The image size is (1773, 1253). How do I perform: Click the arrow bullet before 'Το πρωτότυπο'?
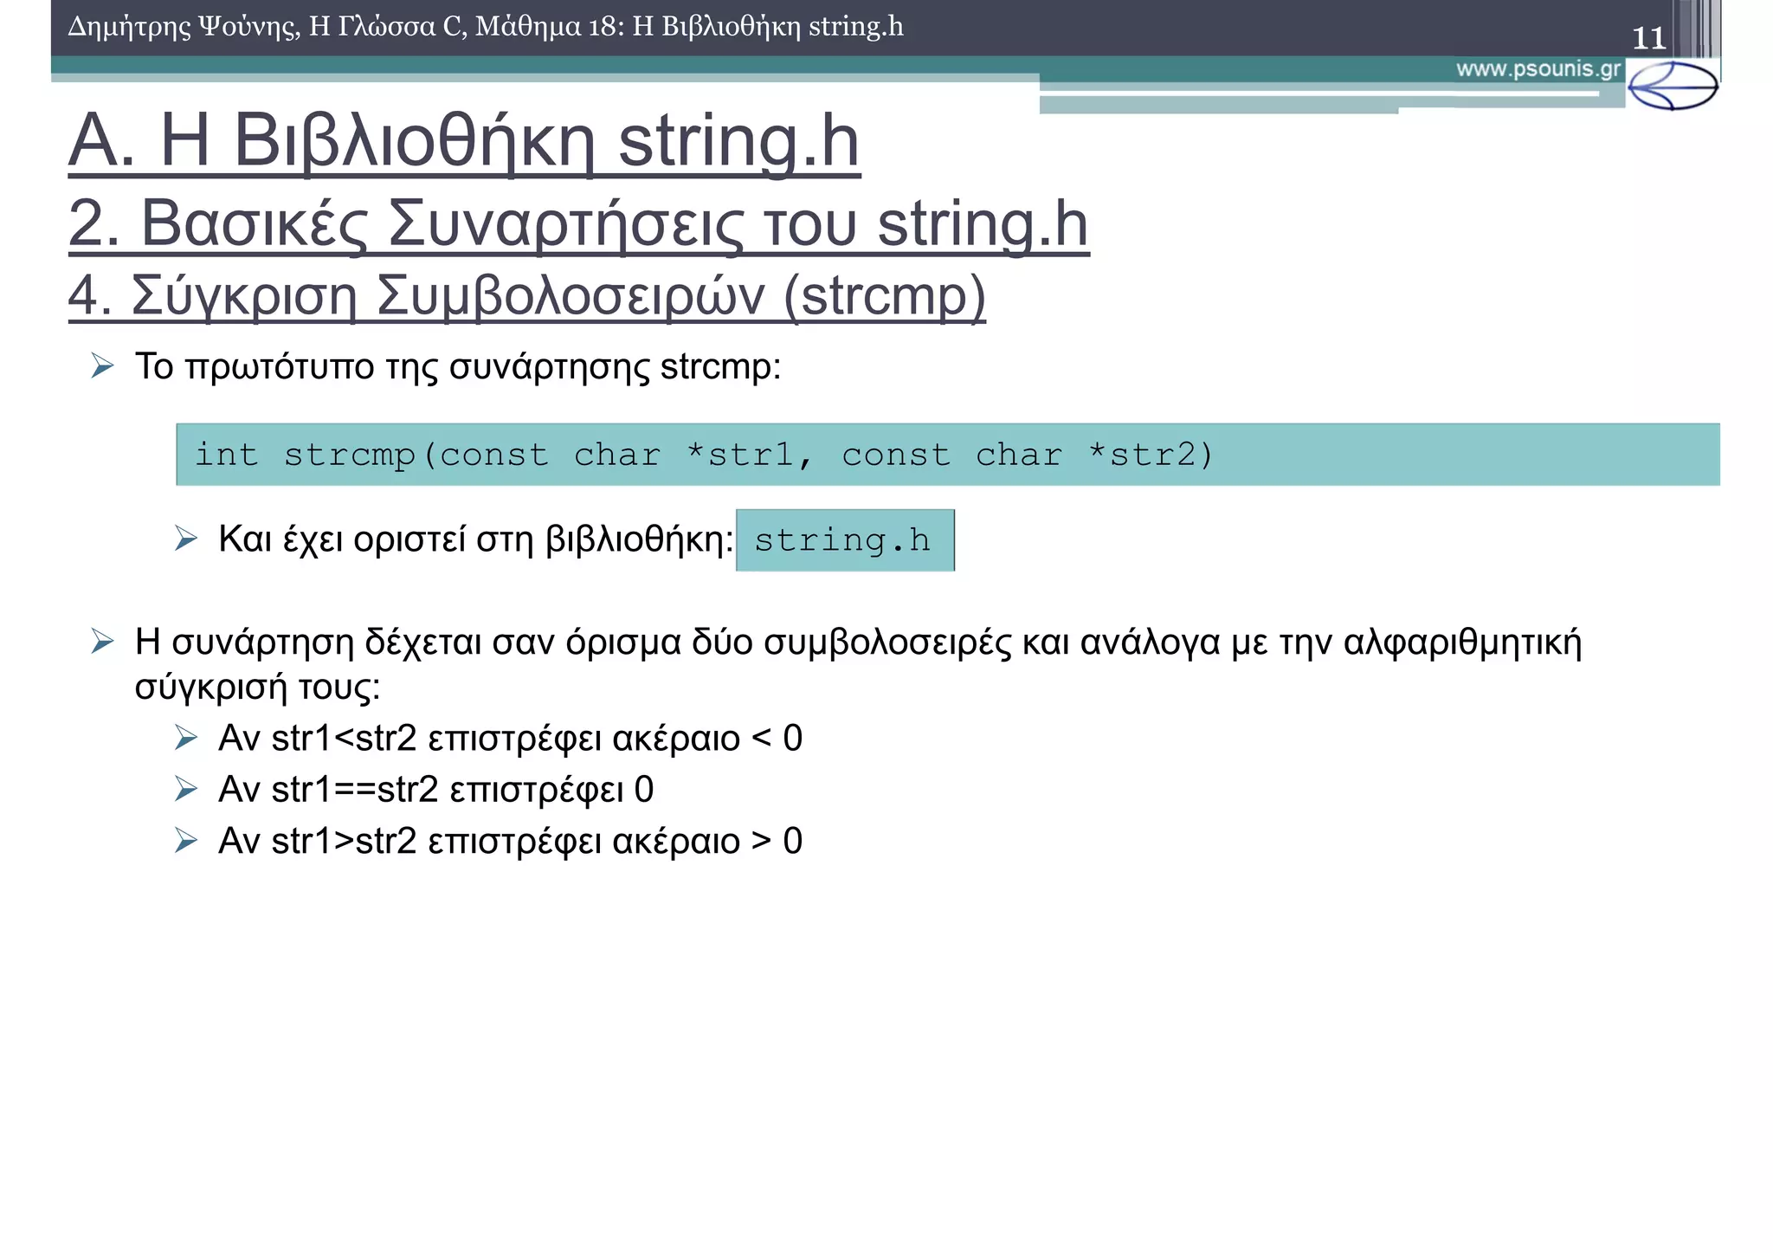[102, 366]
